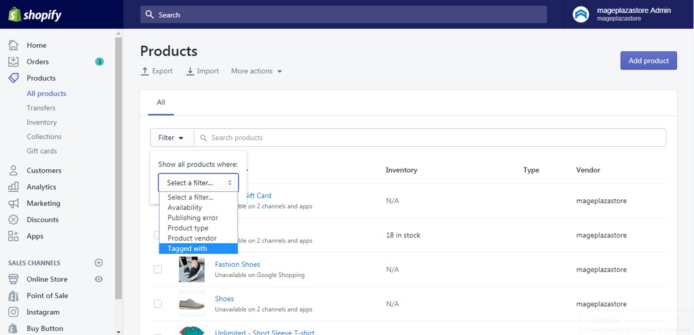The height and width of the screenshot is (335, 694).
Task: Choose Product vendor filter option
Action: coord(198,238)
